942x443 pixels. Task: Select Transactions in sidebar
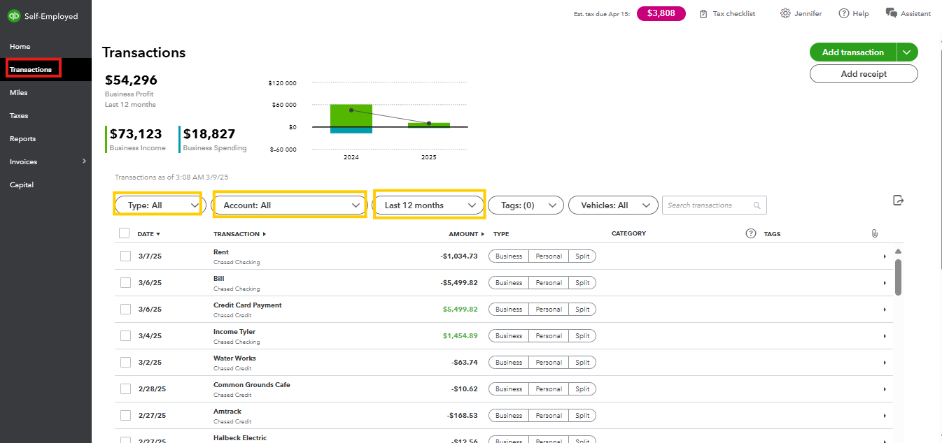coord(31,70)
